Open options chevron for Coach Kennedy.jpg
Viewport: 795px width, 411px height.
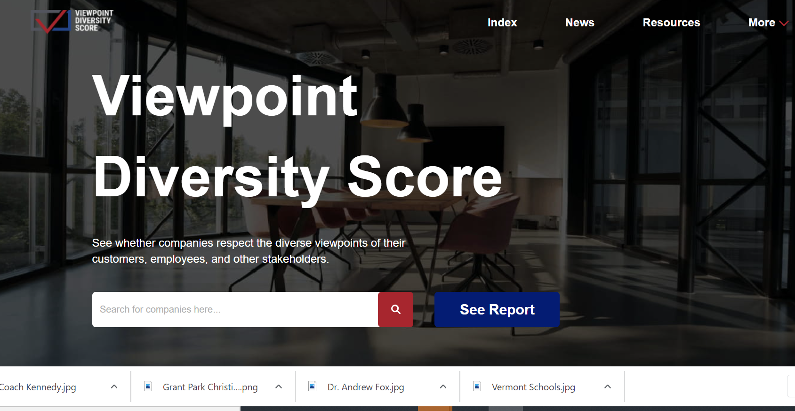(114, 387)
